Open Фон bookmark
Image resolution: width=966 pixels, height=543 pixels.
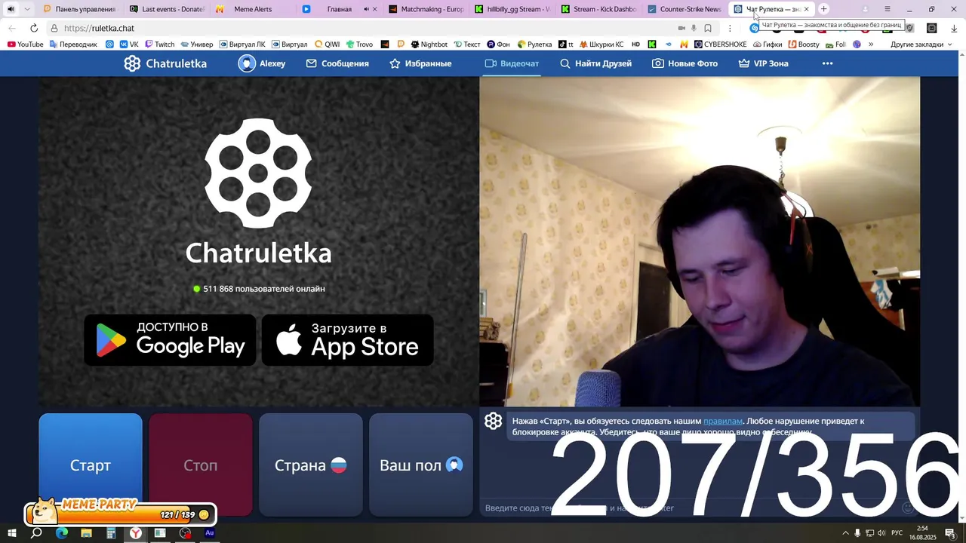click(498, 44)
